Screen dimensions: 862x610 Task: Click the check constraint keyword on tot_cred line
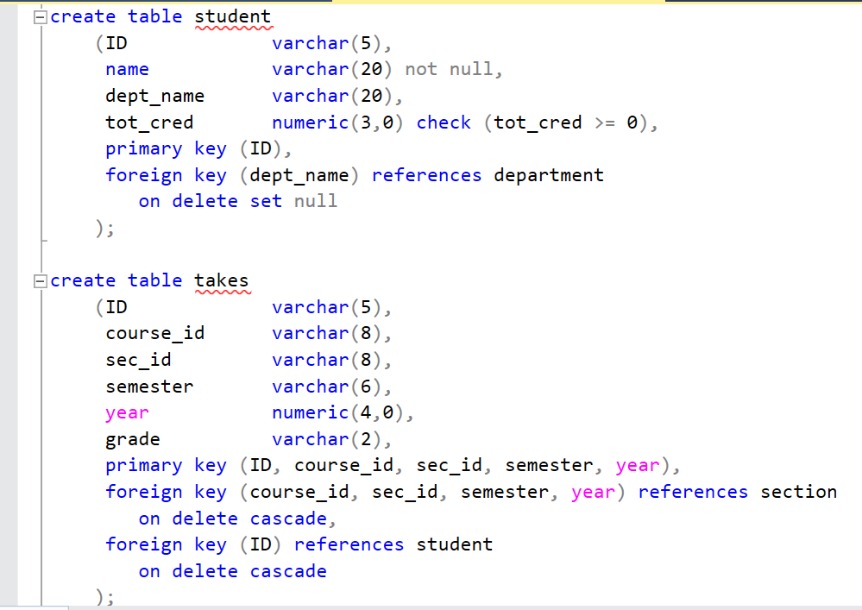point(444,122)
